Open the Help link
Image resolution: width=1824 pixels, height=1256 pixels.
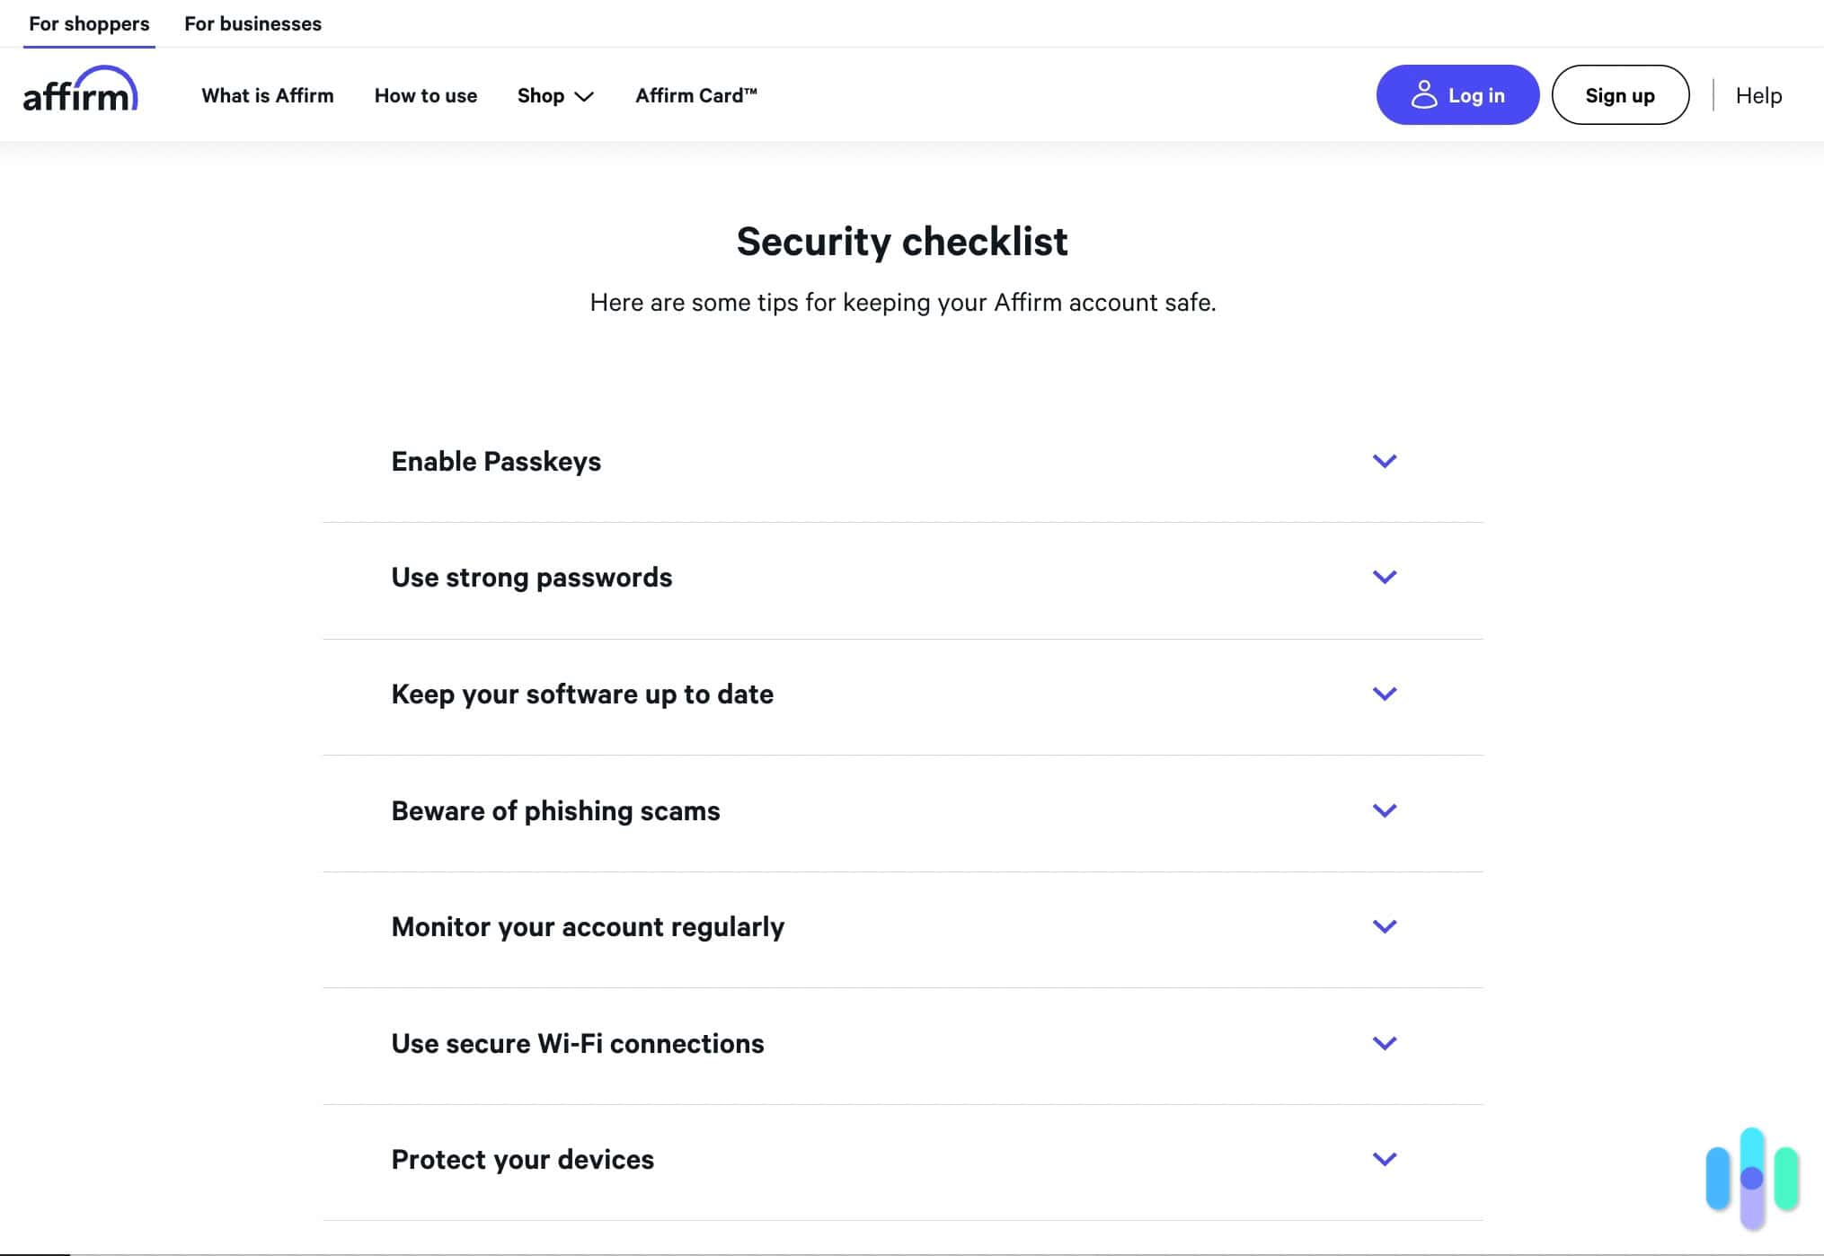click(x=1758, y=95)
